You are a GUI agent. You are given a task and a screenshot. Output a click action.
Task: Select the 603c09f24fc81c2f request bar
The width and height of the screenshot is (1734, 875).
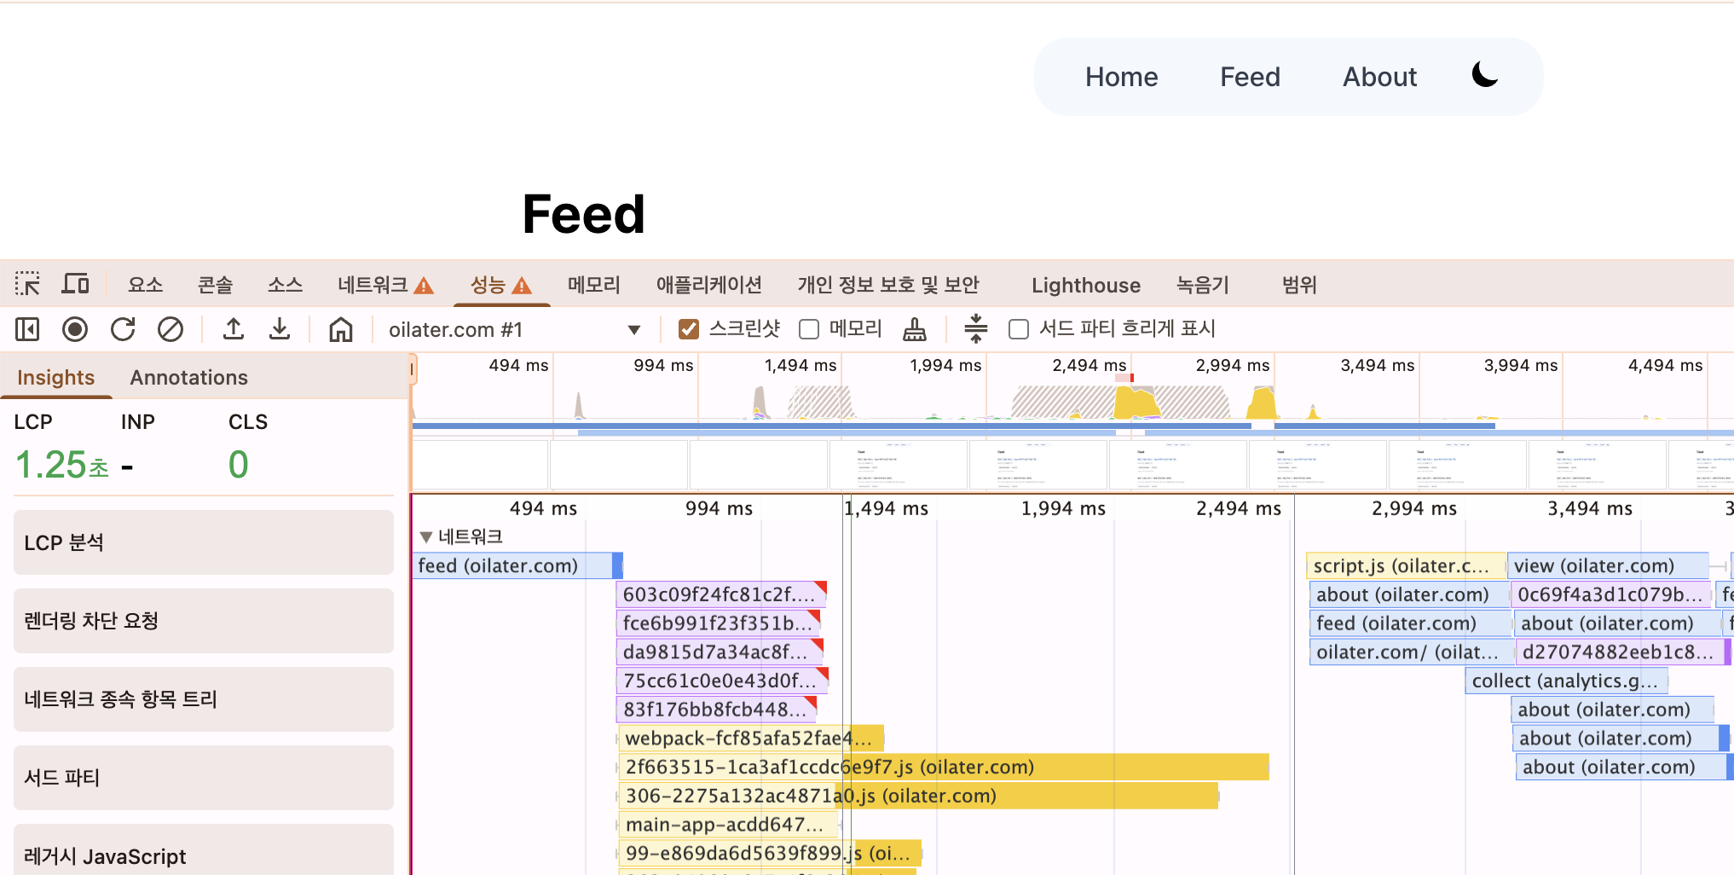tap(721, 594)
